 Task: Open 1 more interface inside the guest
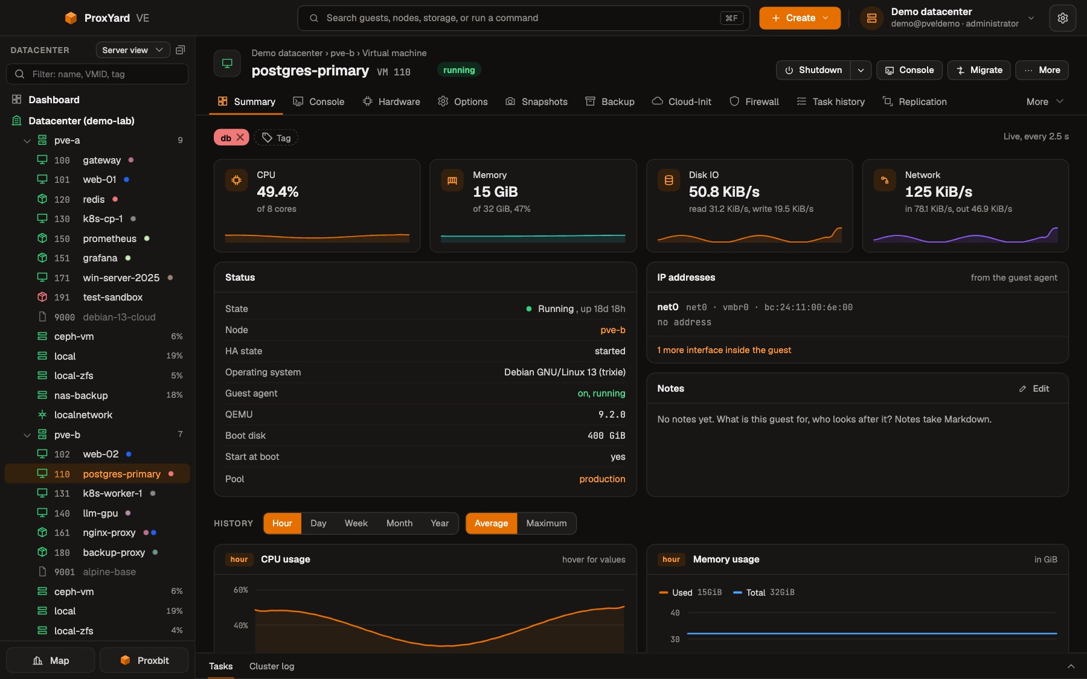pos(724,350)
